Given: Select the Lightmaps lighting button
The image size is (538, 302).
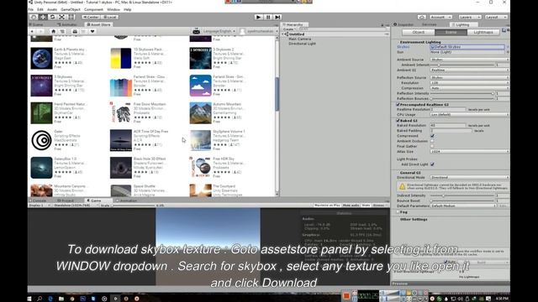Looking at the screenshot, I should point(483,32).
